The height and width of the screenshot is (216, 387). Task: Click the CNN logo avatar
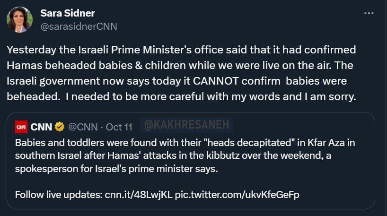(x=21, y=127)
